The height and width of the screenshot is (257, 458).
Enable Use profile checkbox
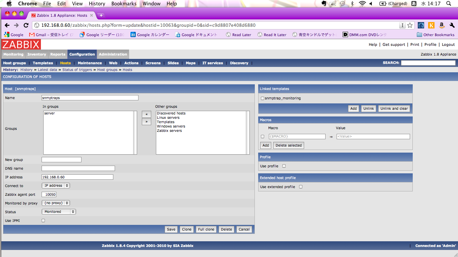coord(284,166)
